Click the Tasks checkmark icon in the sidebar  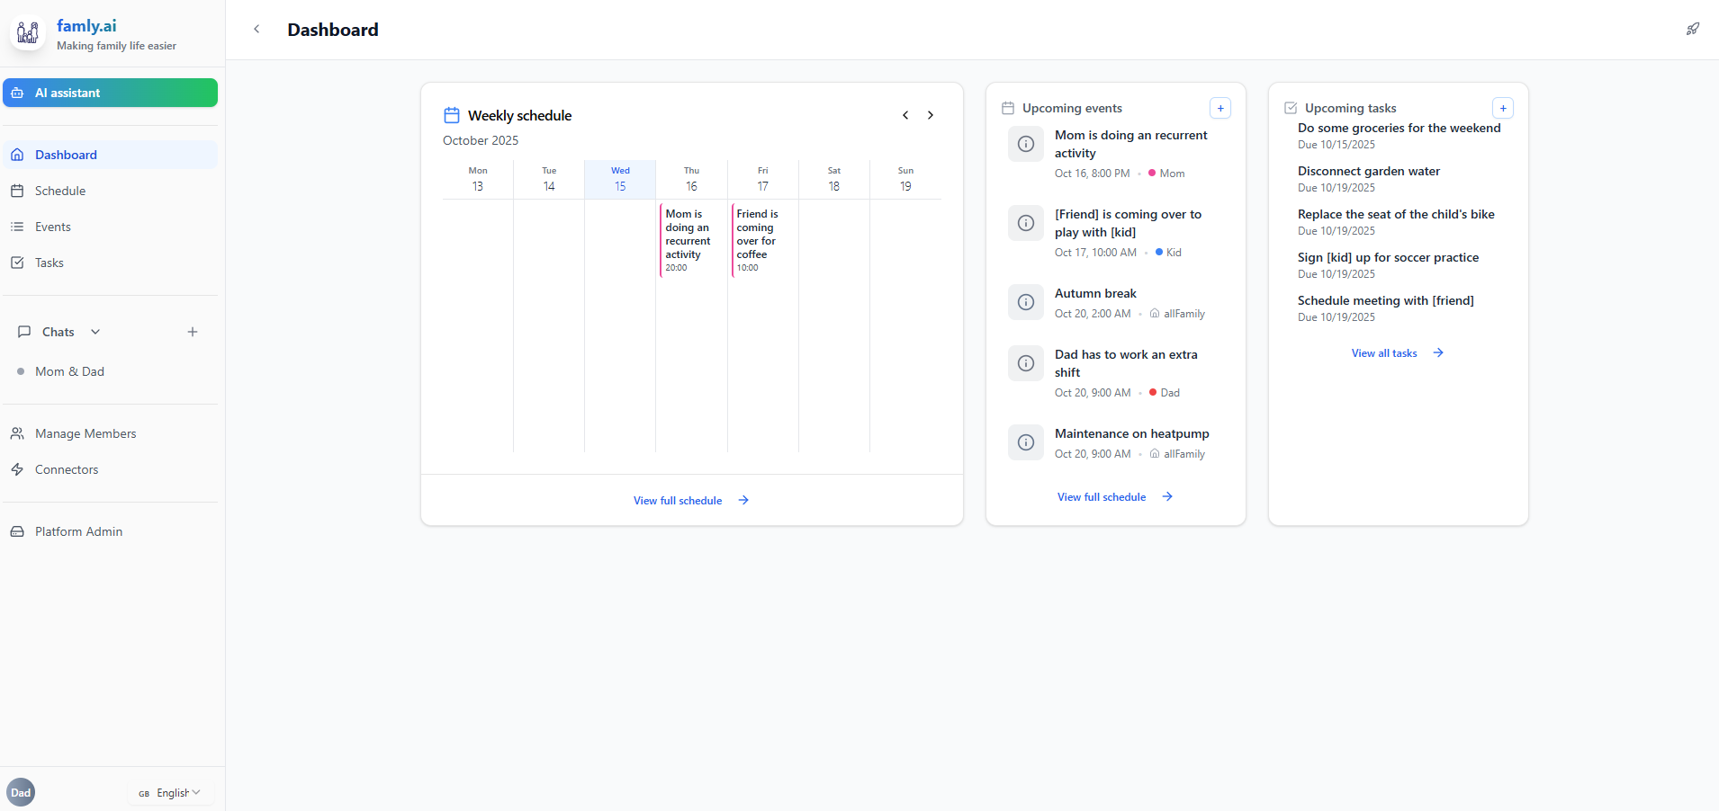click(x=18, y=263)
